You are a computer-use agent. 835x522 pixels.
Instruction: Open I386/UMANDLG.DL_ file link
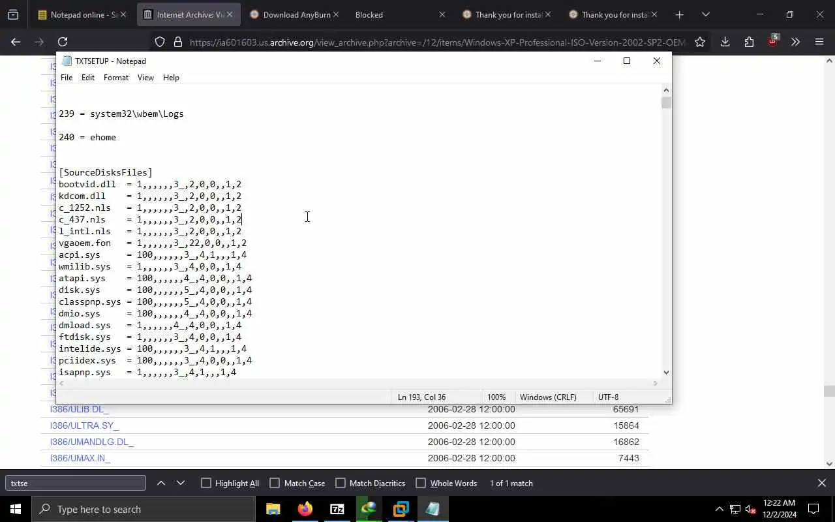tap(92, 442)
